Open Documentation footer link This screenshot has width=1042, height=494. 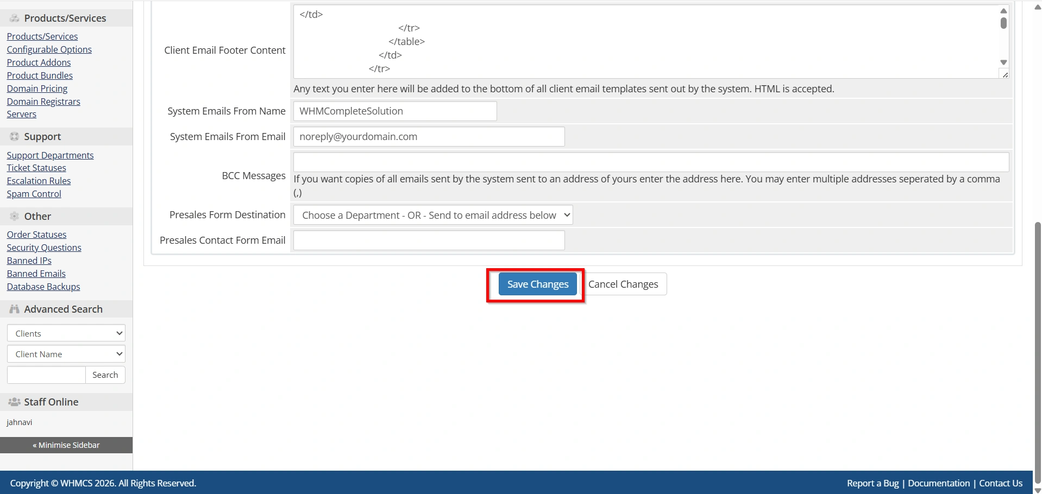tap(939, 483)
